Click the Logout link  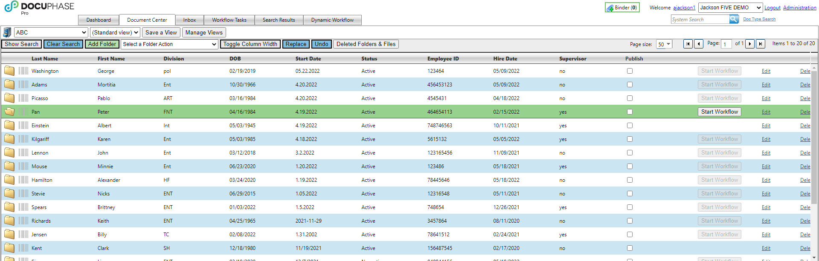click(x=773, y=8)
